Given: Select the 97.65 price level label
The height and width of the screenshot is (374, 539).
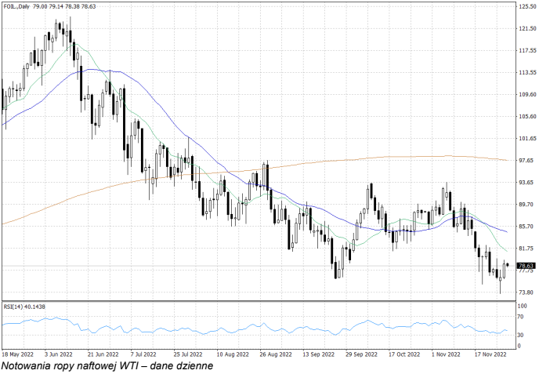Looking at the screenshot, I should pos(526,160).
